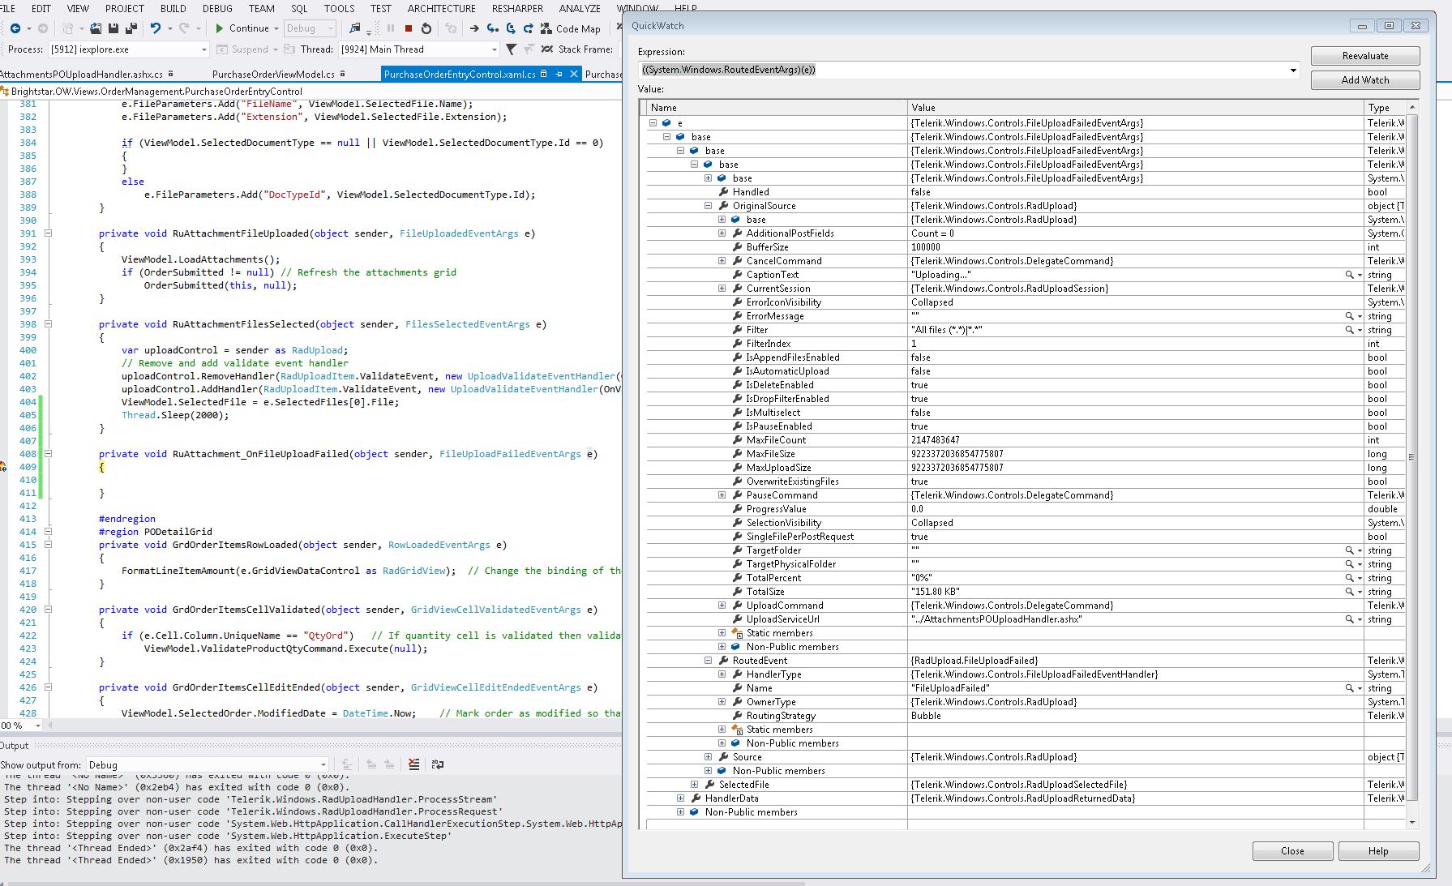Switch to the PurchaseOrderViewModel.cs tab
This screenshot has width=1452, height=886.
273,74
